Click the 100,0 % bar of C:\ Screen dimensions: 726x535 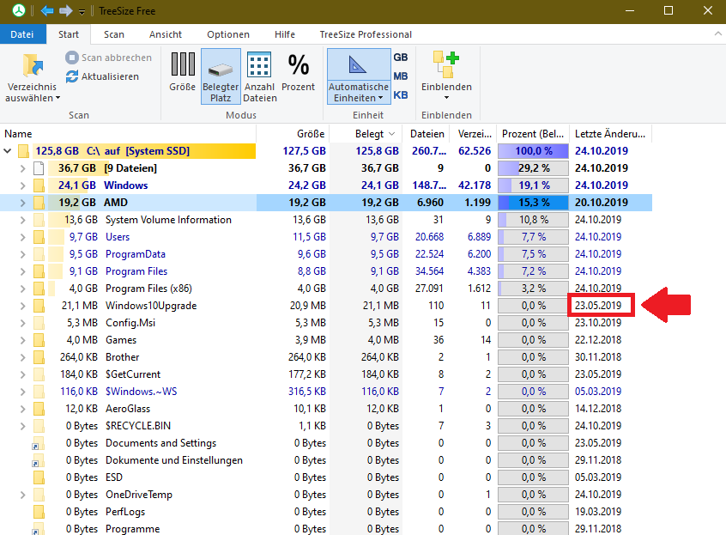click(534, 151)
